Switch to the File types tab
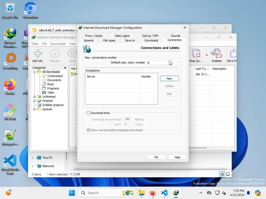 tap(109, 40)
